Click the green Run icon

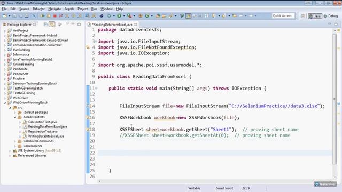(119, 16)
